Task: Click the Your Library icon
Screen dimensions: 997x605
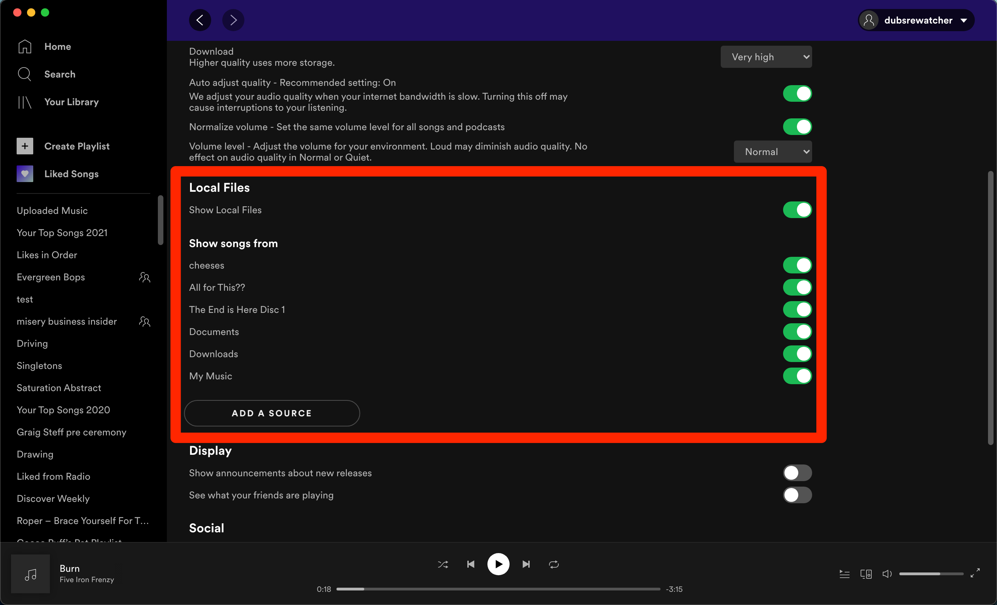Action: point(24,101)
